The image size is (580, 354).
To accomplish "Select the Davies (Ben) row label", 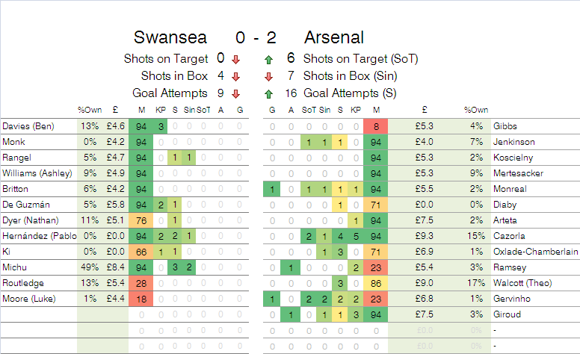I will [37, 126].
